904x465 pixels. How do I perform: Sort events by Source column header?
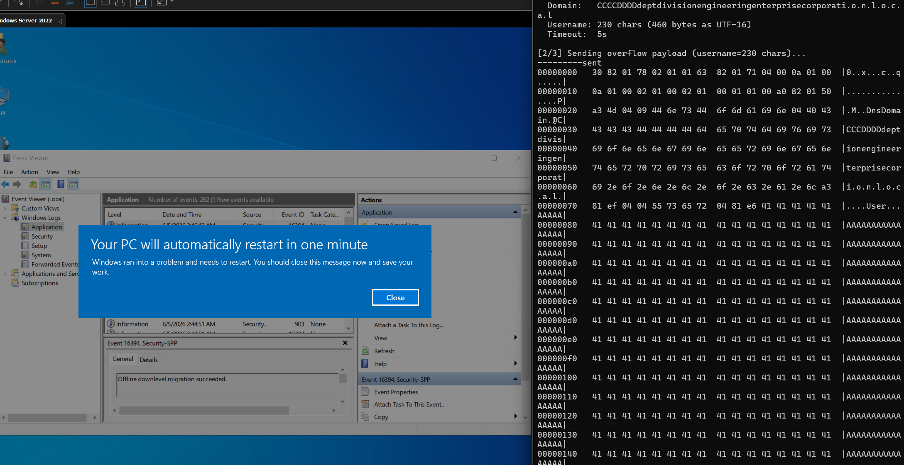pos(256,214)
